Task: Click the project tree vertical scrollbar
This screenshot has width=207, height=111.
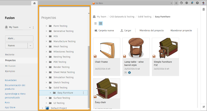Action: 89,77
